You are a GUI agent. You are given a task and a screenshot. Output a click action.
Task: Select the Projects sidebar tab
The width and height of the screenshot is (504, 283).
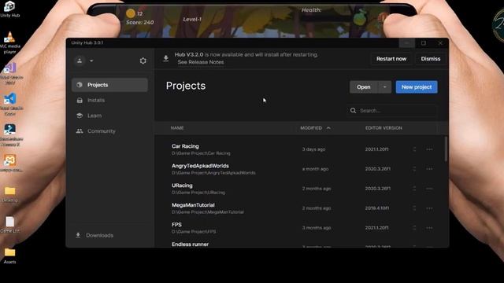point(109,85)
